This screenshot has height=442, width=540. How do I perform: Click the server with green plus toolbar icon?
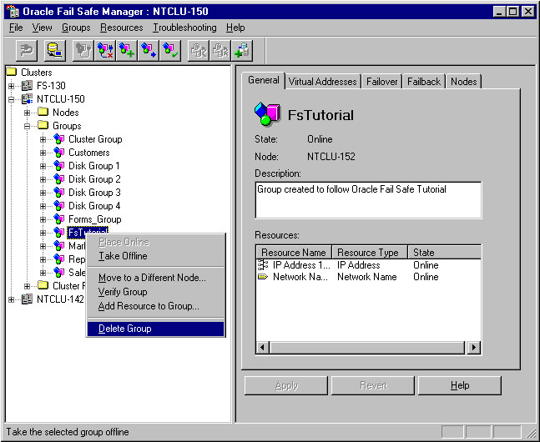click(242, 51)
